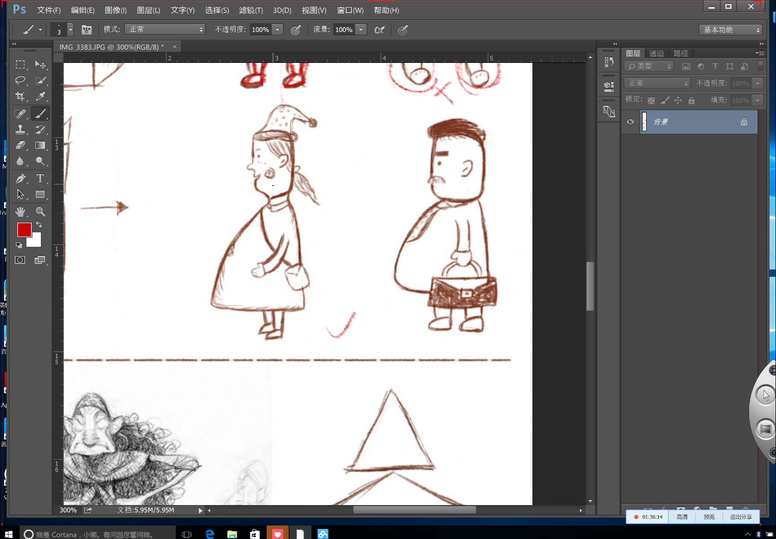
Task: Toggle lock image pixels
Action: point(665,100)
